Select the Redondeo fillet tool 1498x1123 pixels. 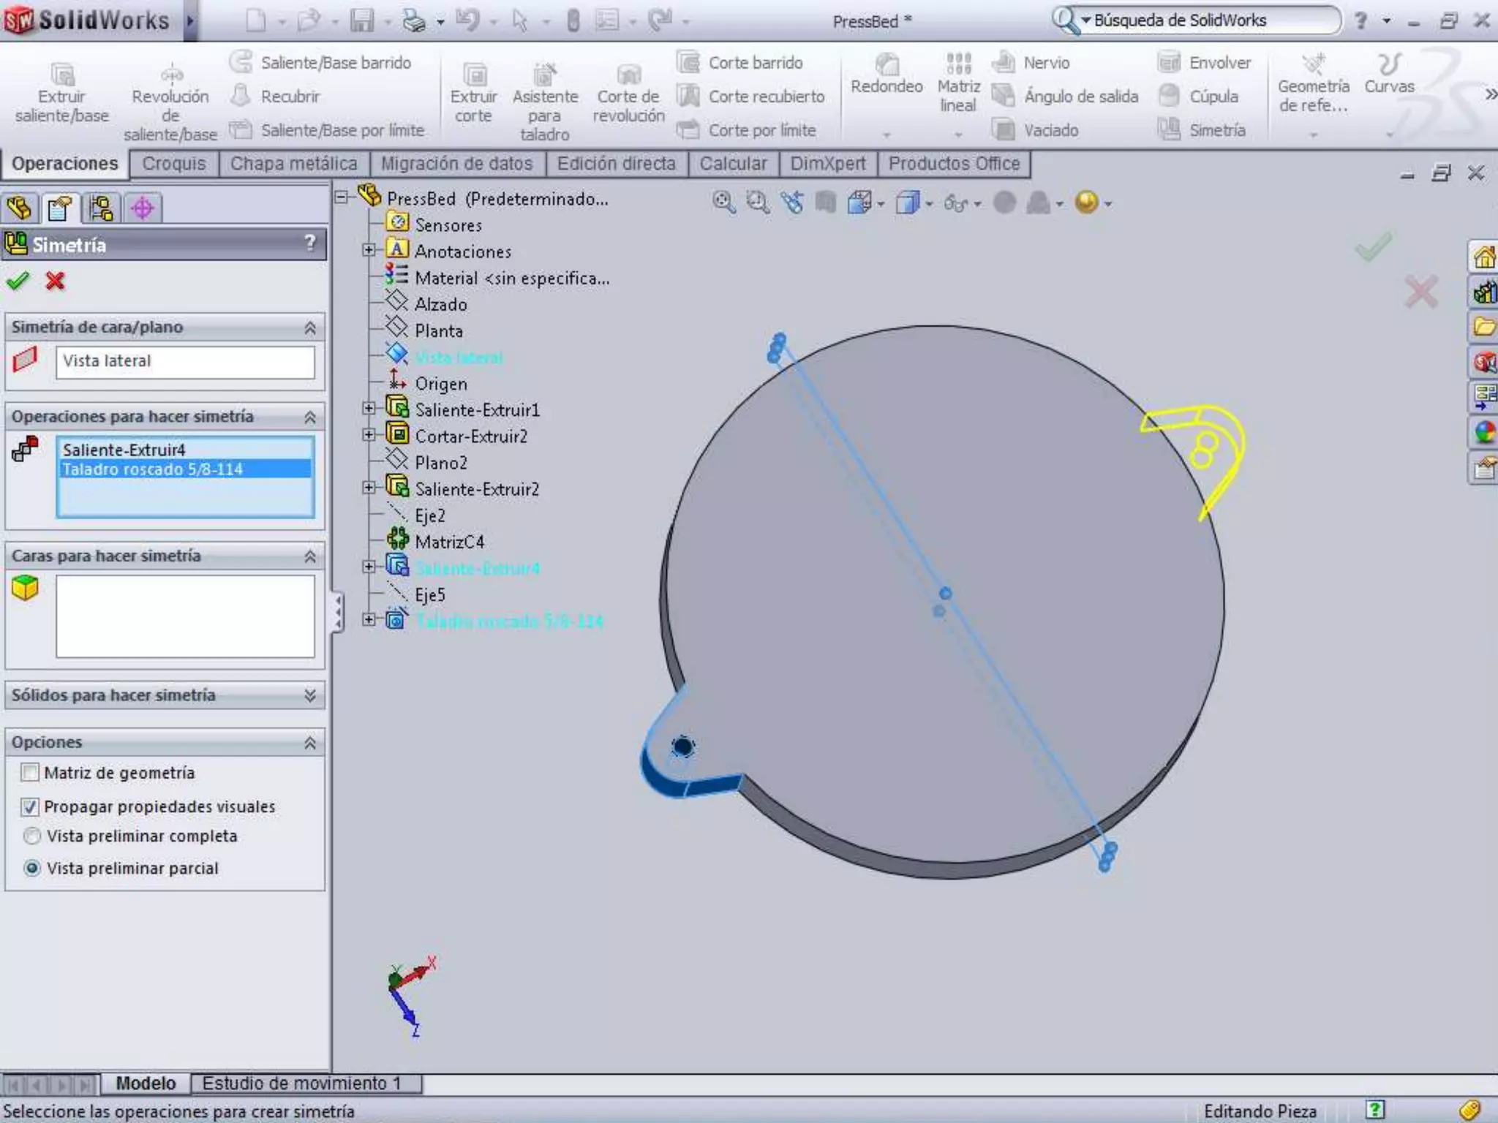(887, 66)
